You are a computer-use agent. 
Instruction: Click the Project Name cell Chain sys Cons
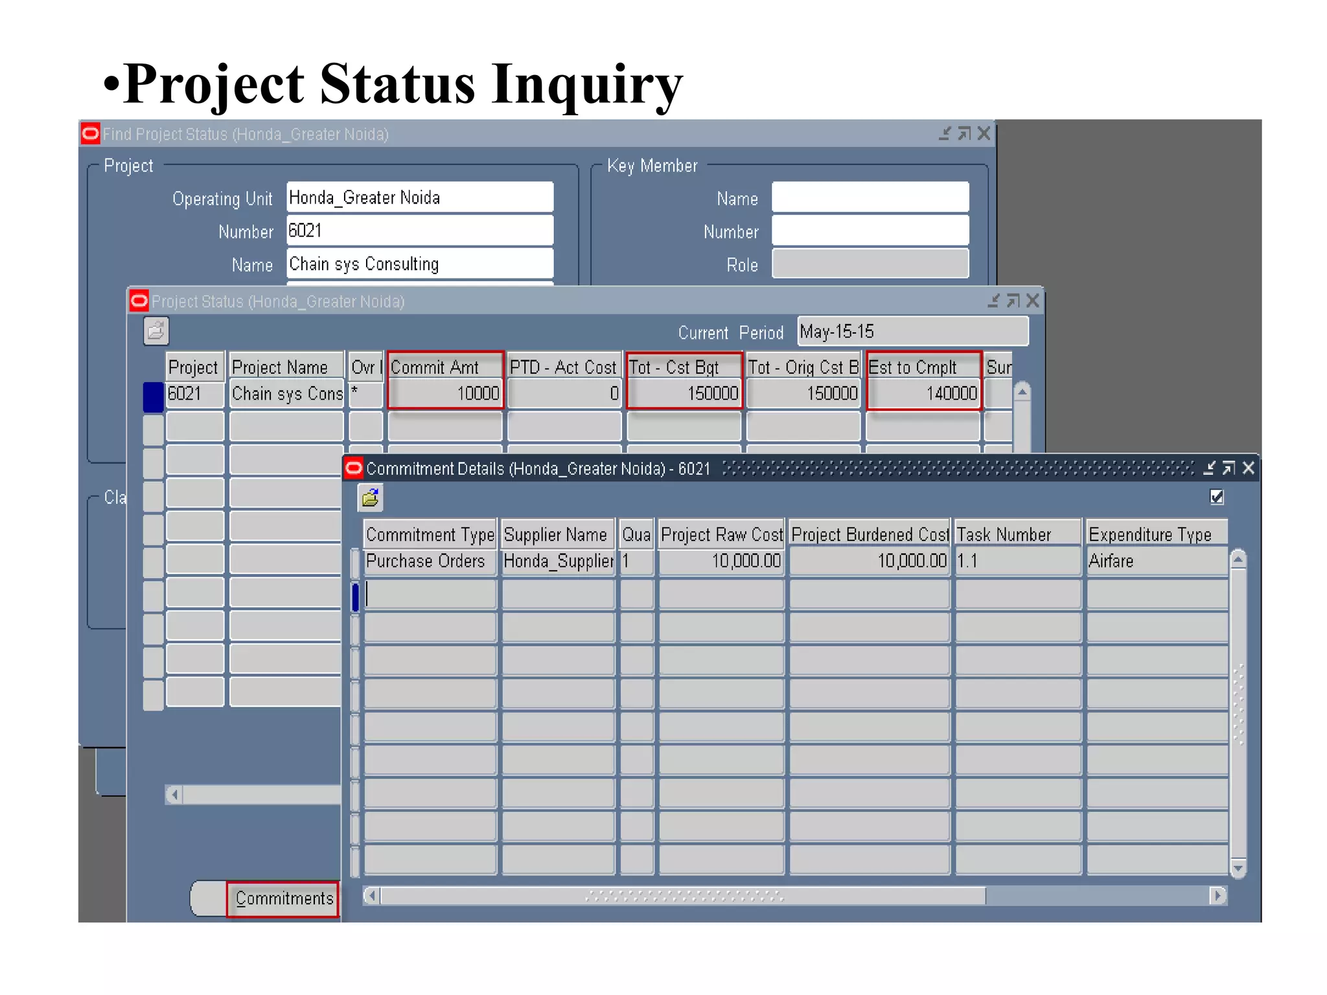click(x=287, y=393)
